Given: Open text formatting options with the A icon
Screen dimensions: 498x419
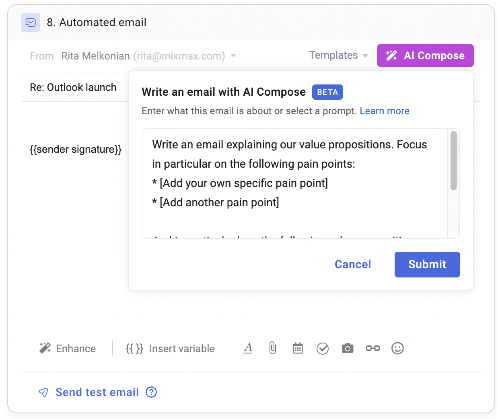Looking at the screenshot, I should pos(248,348).
